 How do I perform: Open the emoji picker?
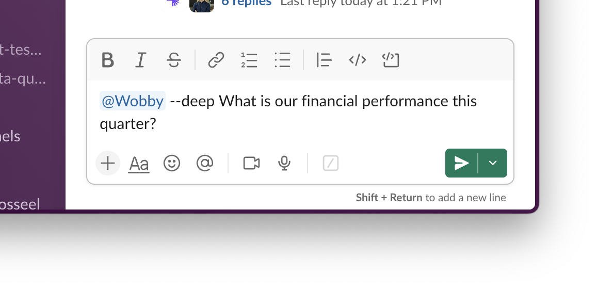(x=172, y=164)
